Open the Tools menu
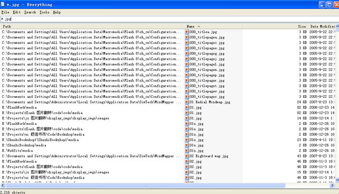The image size is (339, 194). [44, 12]
